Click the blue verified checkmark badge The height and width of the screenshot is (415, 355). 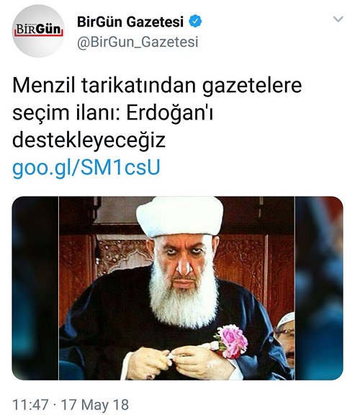click(195, 22)
